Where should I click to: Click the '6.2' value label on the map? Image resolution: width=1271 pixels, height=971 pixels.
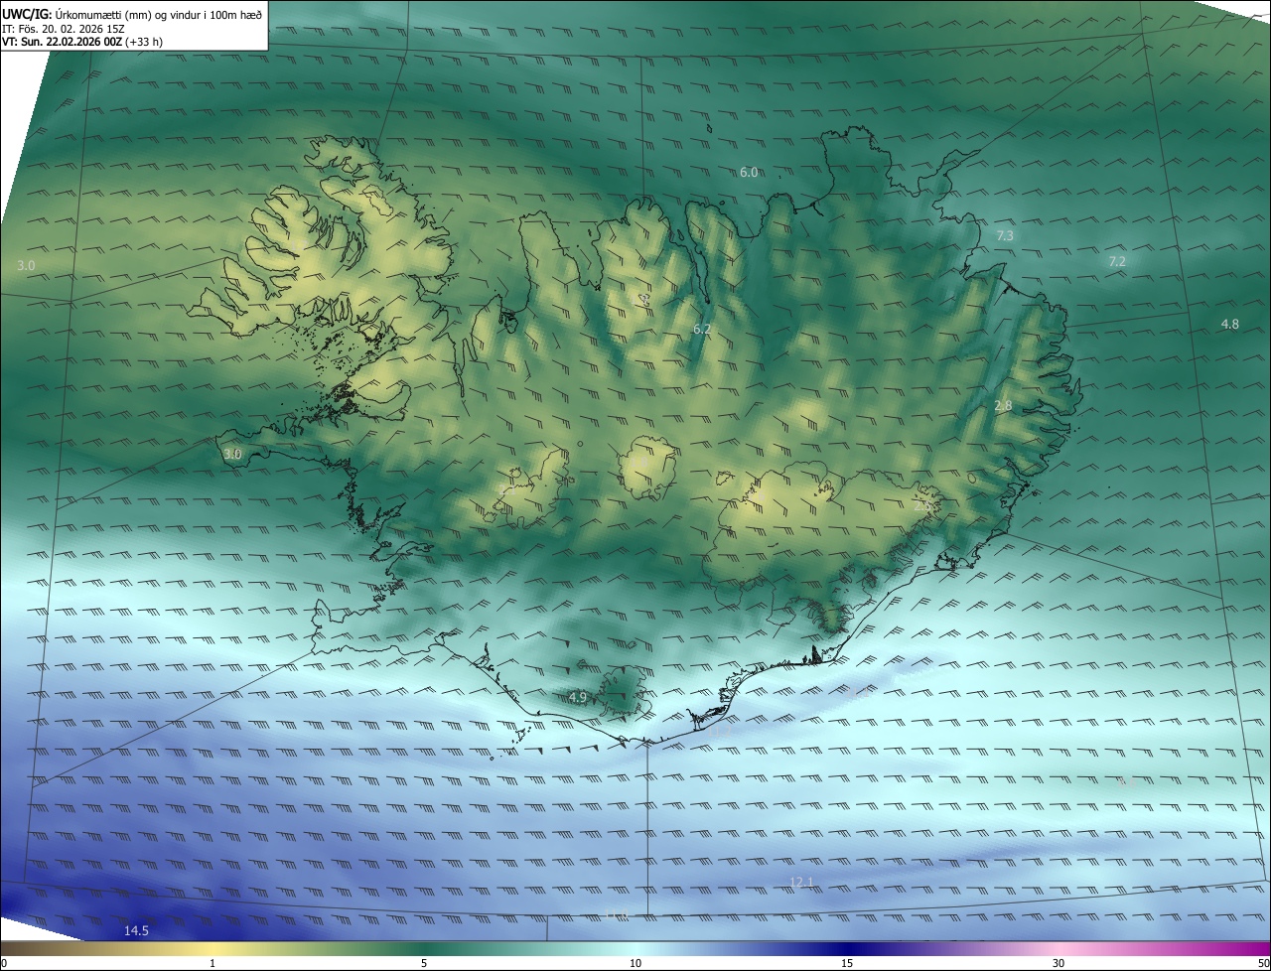pyautogui.click(x=702, y=329)
